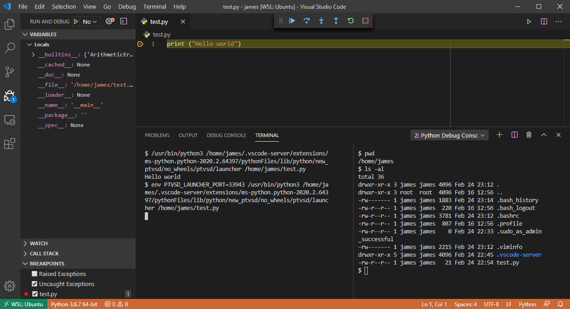Click Ln 1, Col 1 in status bar
Screen dimensions: 570x309
[434, 304]
